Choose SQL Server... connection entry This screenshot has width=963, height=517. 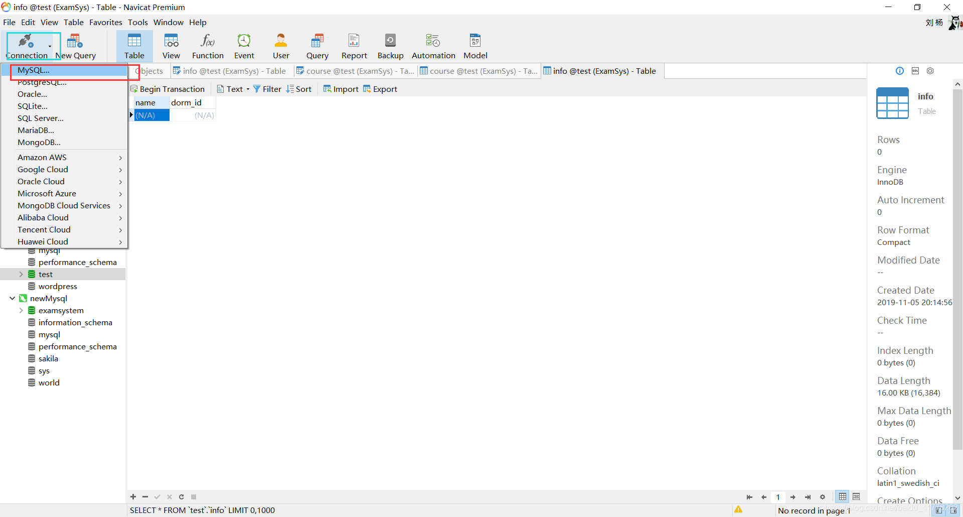coord(64,118)
